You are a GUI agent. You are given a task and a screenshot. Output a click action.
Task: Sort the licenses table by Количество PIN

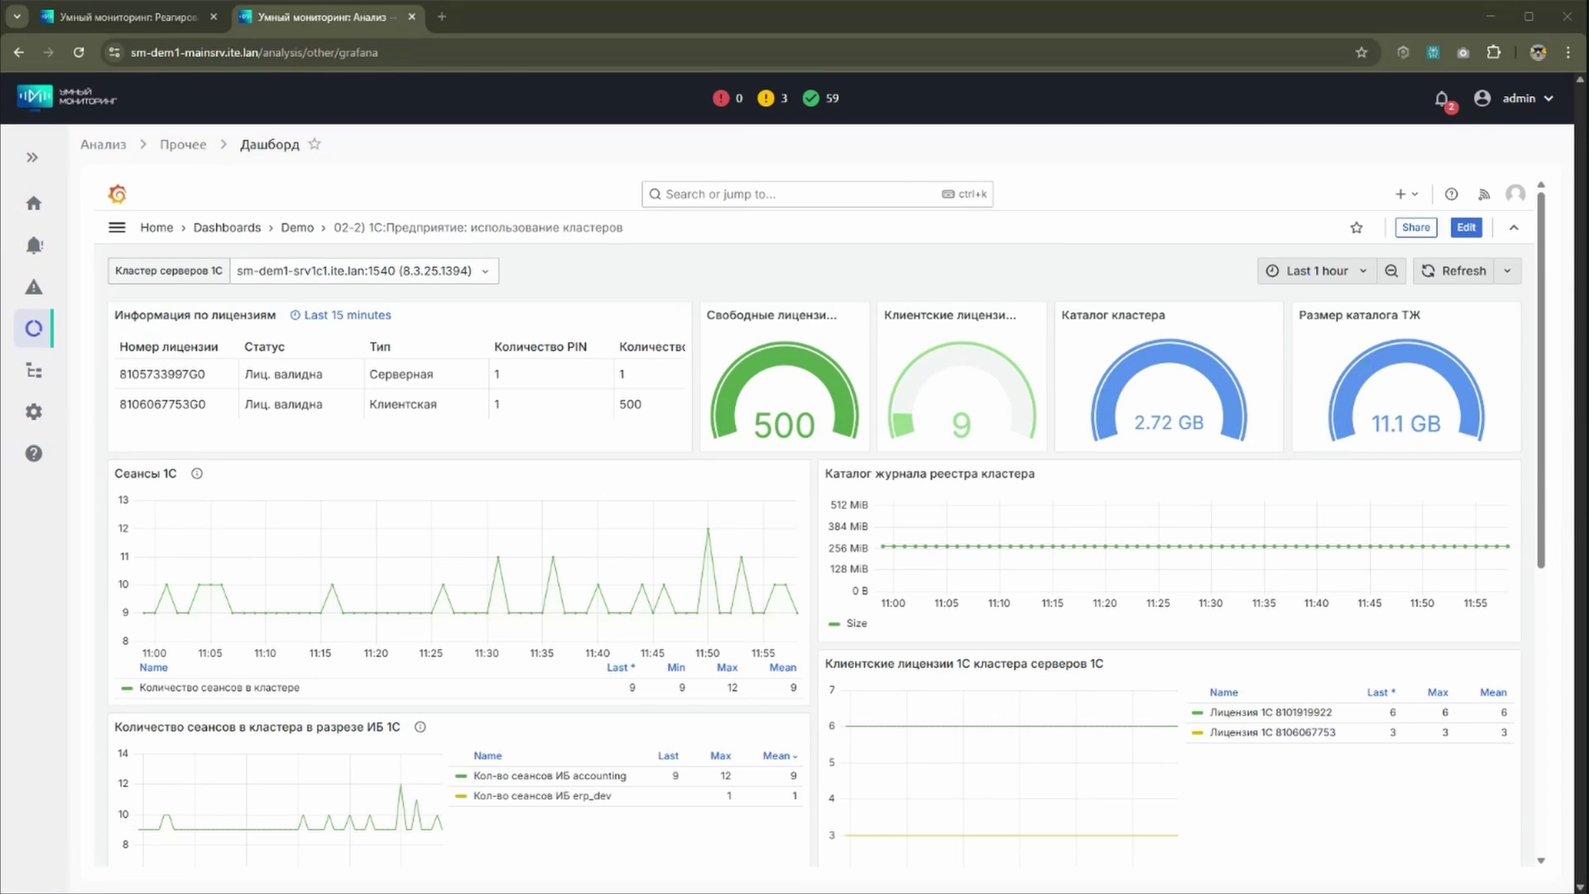click(540, 347)
